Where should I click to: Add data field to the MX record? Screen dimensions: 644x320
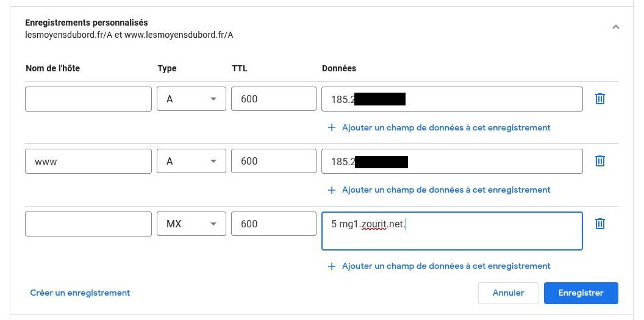pos(446,266)
